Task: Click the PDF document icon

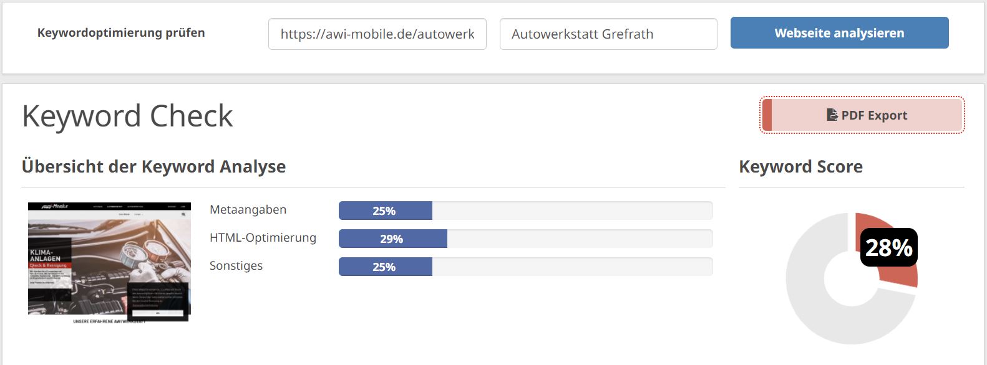Action: pos(832,115)
